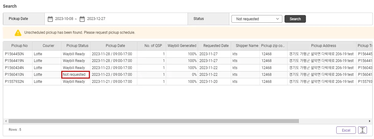Click the yellow warning triangle icon
Viewport: 374px width, 139px height.
pyautogui.click(x=18, y=33)
